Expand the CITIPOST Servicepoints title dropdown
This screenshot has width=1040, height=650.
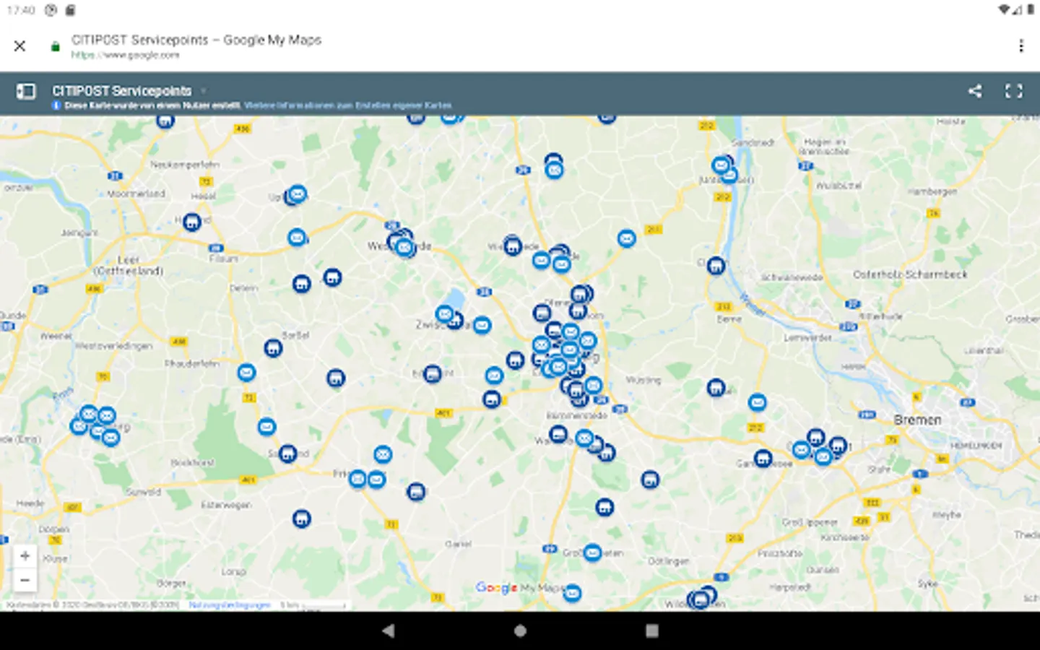(x=204, y=91)
